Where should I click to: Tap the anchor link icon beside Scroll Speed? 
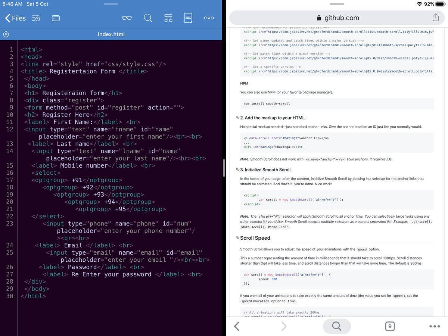[x=237, y=238]
